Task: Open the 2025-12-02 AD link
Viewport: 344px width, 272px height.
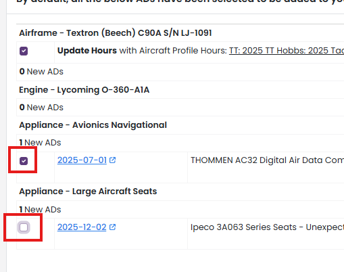Action: pos(82,227)
